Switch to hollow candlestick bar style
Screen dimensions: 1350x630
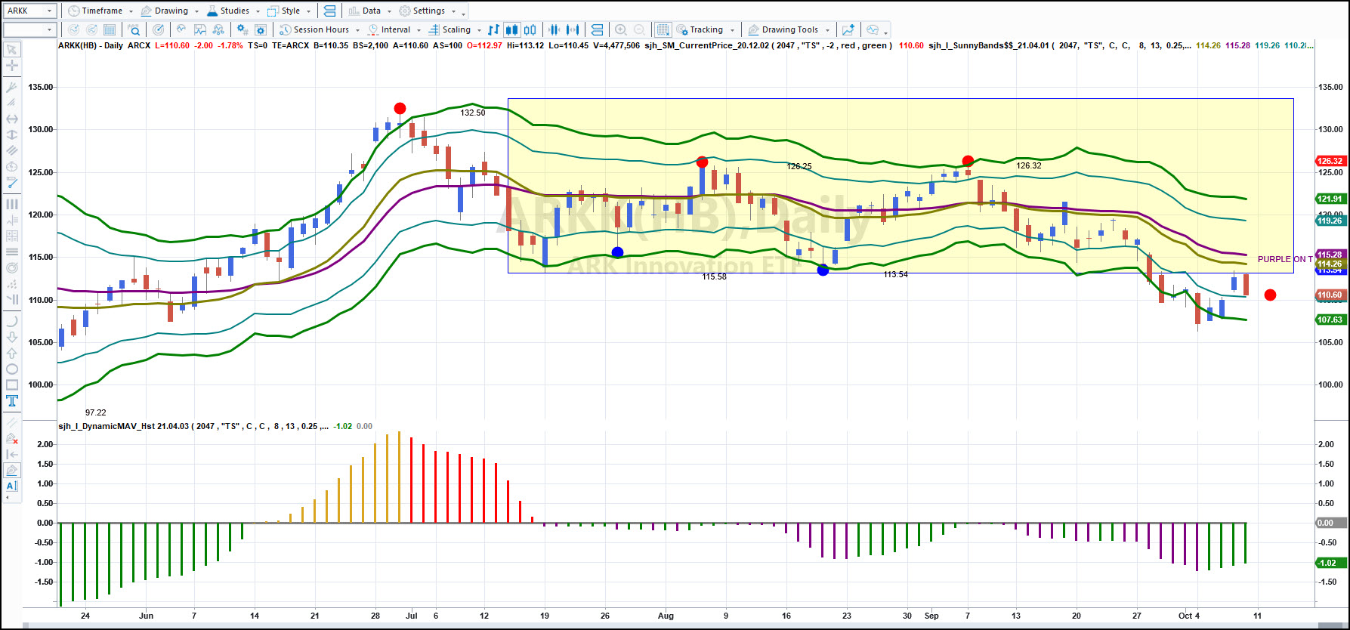530,30
